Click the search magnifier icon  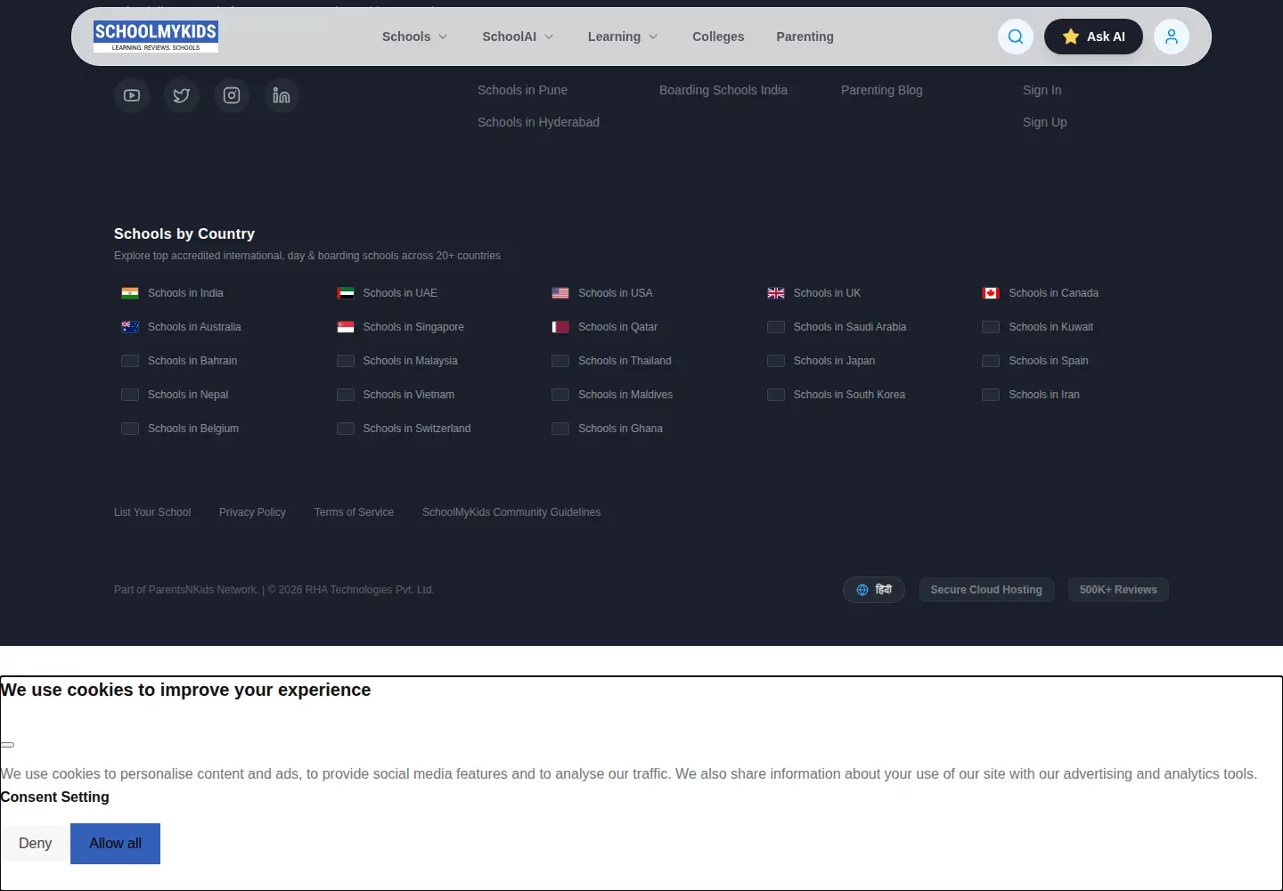coord(1016,37)
